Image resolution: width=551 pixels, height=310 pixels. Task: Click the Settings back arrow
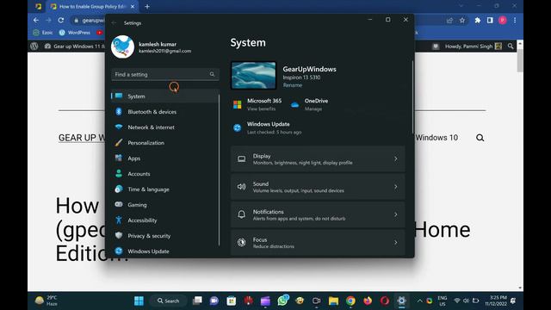coord(114,23)
